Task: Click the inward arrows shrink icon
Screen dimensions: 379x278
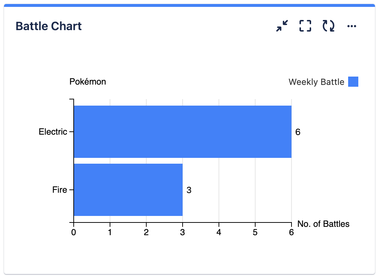Action: pyautogui.click(x=281, y=26)
